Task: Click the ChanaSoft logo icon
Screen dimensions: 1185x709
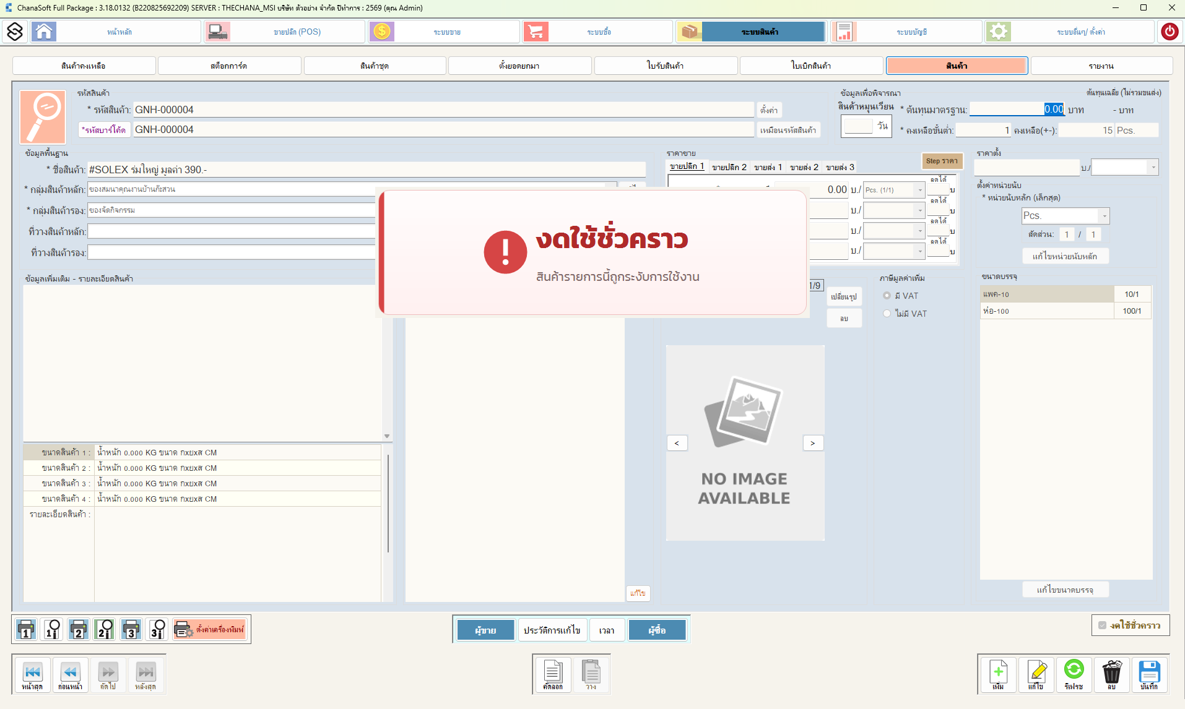Action: [x=15, y=32]
